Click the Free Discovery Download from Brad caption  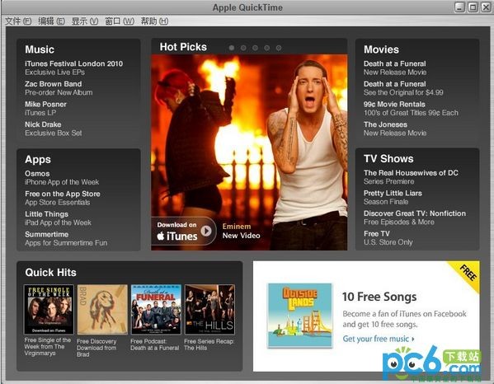coord(96,348)
